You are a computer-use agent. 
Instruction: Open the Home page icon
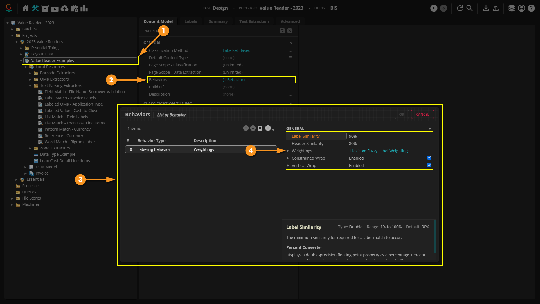(x=26, y=8)
